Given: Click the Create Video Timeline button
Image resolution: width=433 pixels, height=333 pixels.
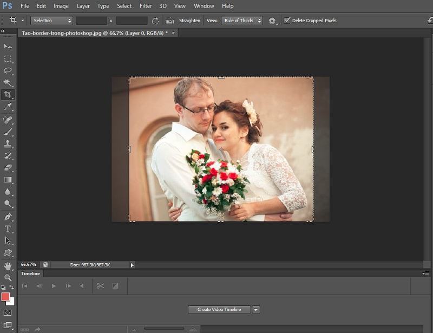Looking at the screenshot, I should [219, 309].
